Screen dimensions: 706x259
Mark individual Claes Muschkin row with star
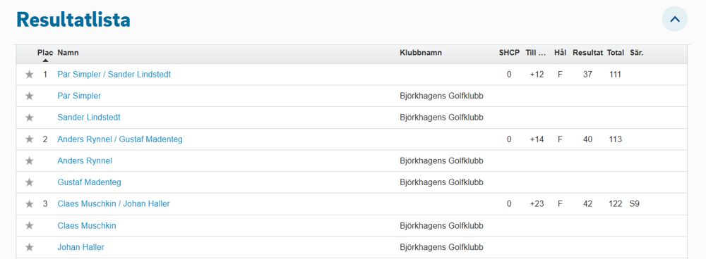pyautogui.click(x=29, y=225)
